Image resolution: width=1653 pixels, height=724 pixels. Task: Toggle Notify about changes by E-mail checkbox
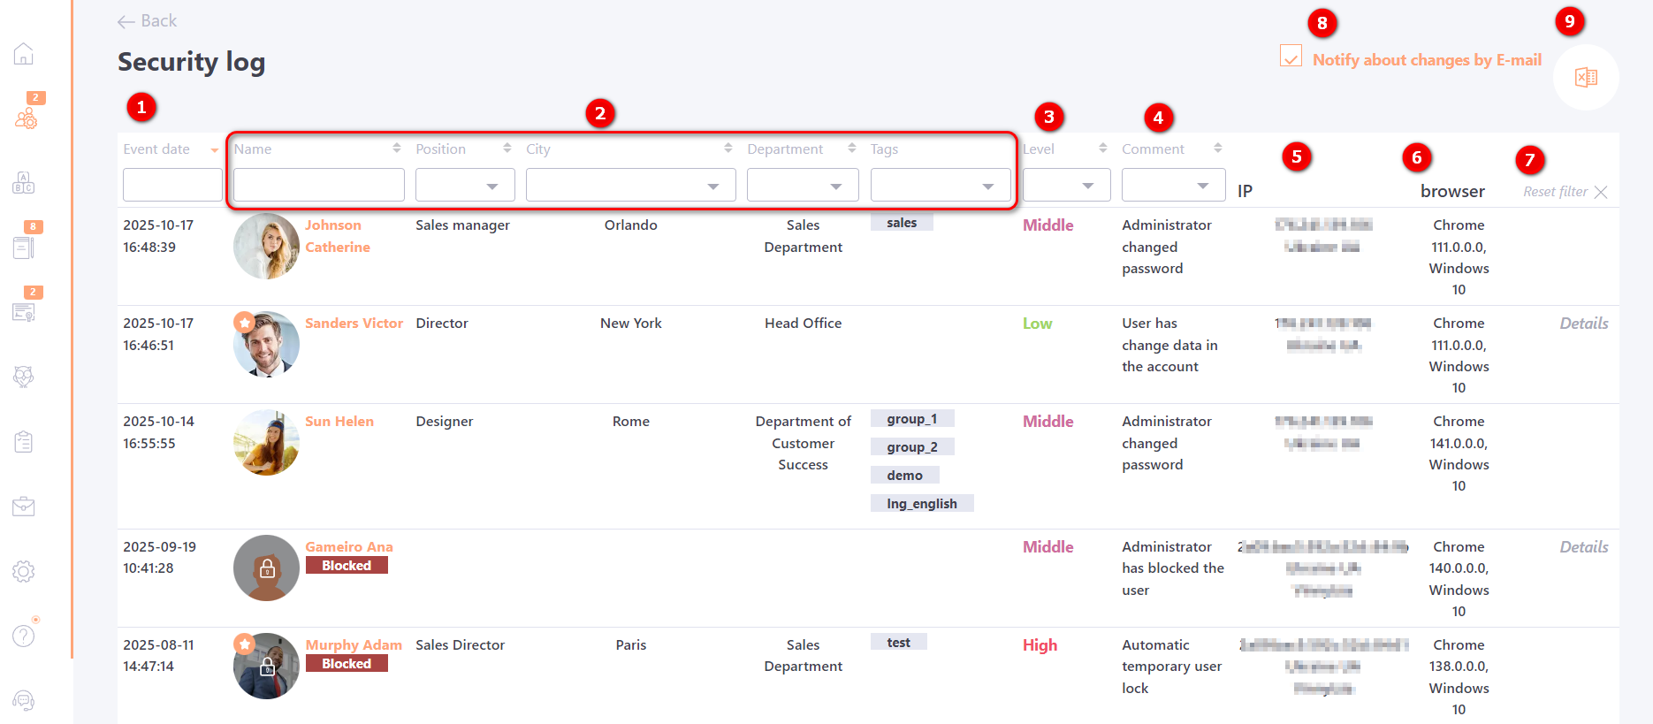click(x=1291, y=57)
